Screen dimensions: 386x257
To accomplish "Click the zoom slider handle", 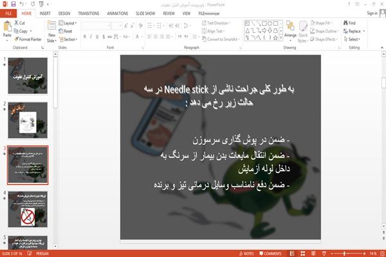I will pos(345,254).
